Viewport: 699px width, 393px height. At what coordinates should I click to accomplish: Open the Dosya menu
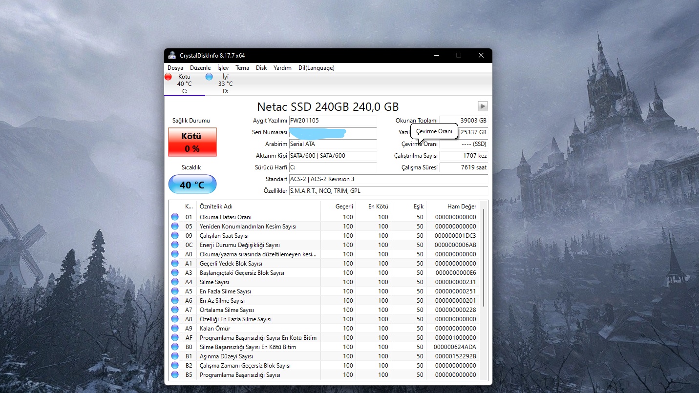point(175,68)
